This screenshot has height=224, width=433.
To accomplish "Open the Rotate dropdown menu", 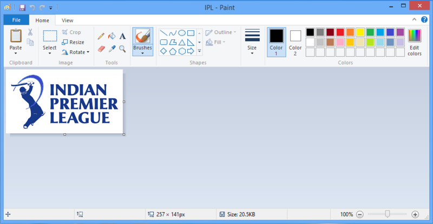I will coord(76,52).
